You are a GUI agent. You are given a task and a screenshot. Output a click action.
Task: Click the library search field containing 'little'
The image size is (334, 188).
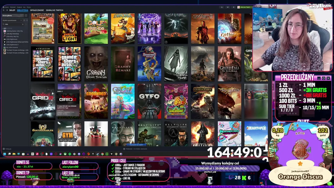tap(13, 24)
